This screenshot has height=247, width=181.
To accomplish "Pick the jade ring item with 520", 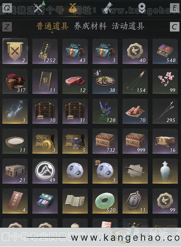I will [x=105, y=201].
